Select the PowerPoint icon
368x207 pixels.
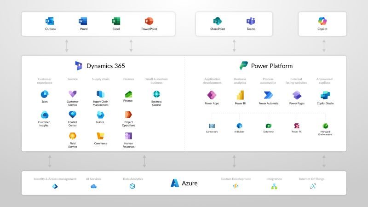point(149,21)
